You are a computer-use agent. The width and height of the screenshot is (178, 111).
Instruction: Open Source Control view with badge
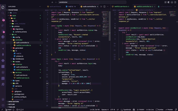(x=3, y=19)
